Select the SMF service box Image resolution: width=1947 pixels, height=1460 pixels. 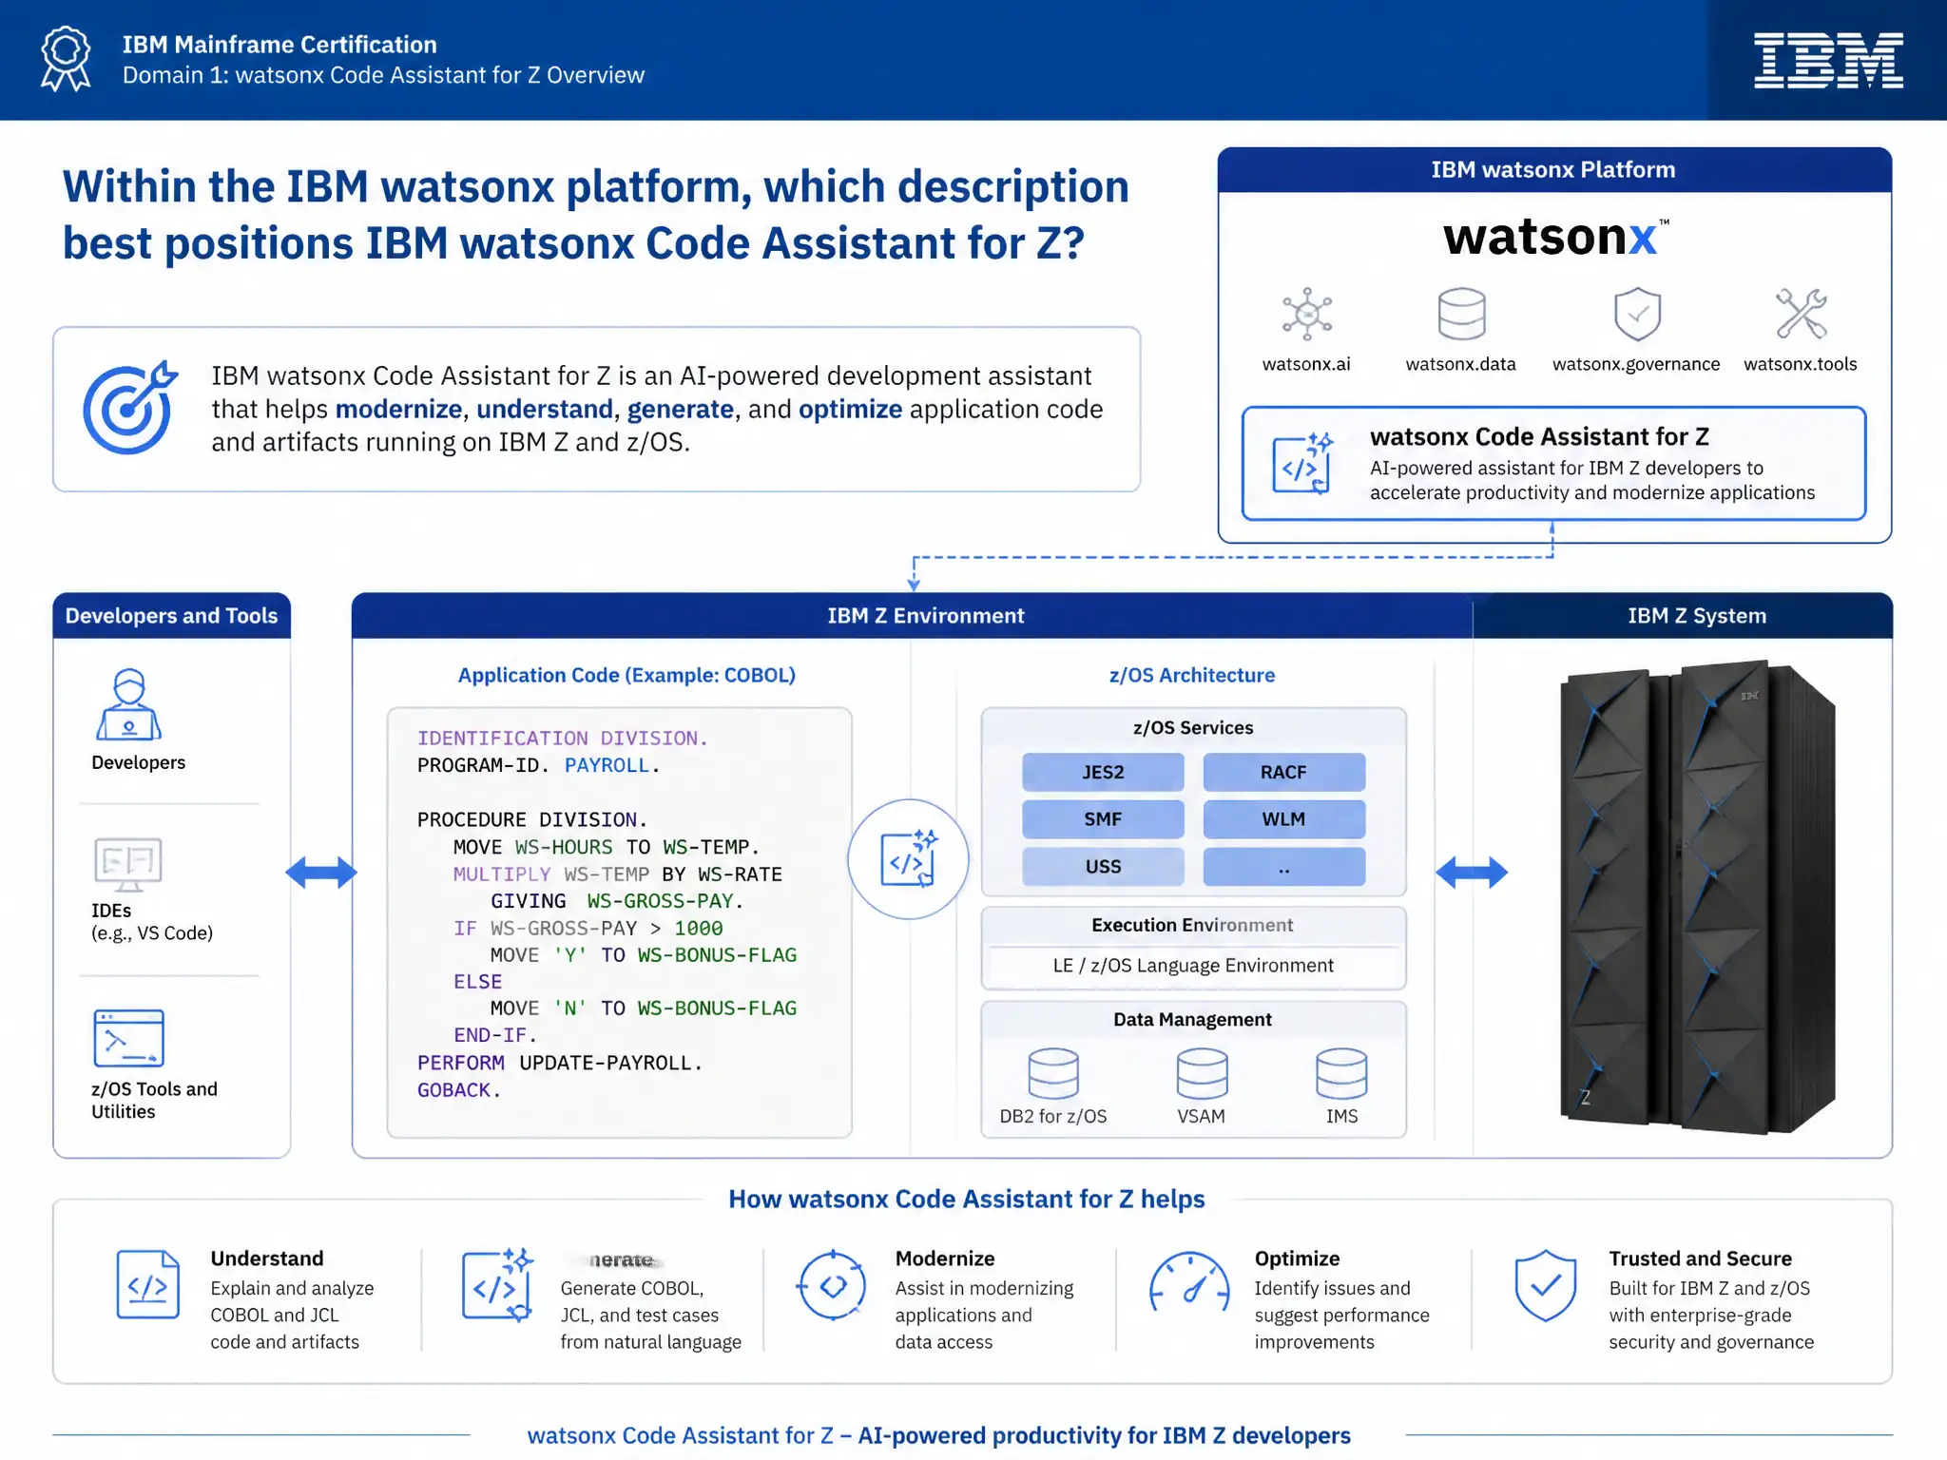[x=1103, y=818]
